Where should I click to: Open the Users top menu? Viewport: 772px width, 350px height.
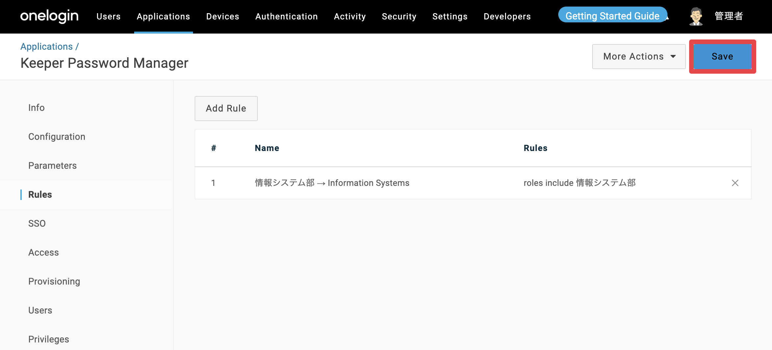(109, 16)
